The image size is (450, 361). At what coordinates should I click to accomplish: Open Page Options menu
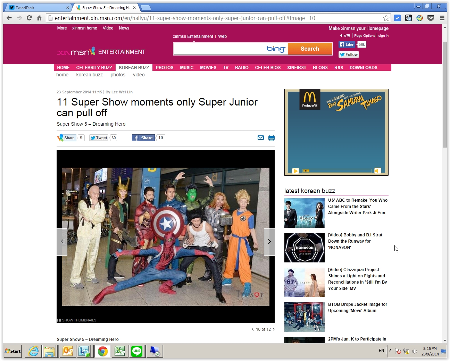click(365, 36)
